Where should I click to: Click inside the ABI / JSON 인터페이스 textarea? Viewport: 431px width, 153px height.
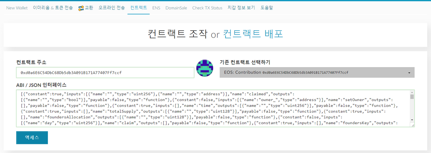click(213, 108)
